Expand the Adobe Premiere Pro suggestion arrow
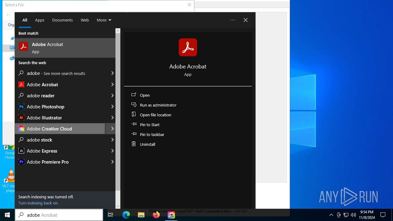 [112, 162]
